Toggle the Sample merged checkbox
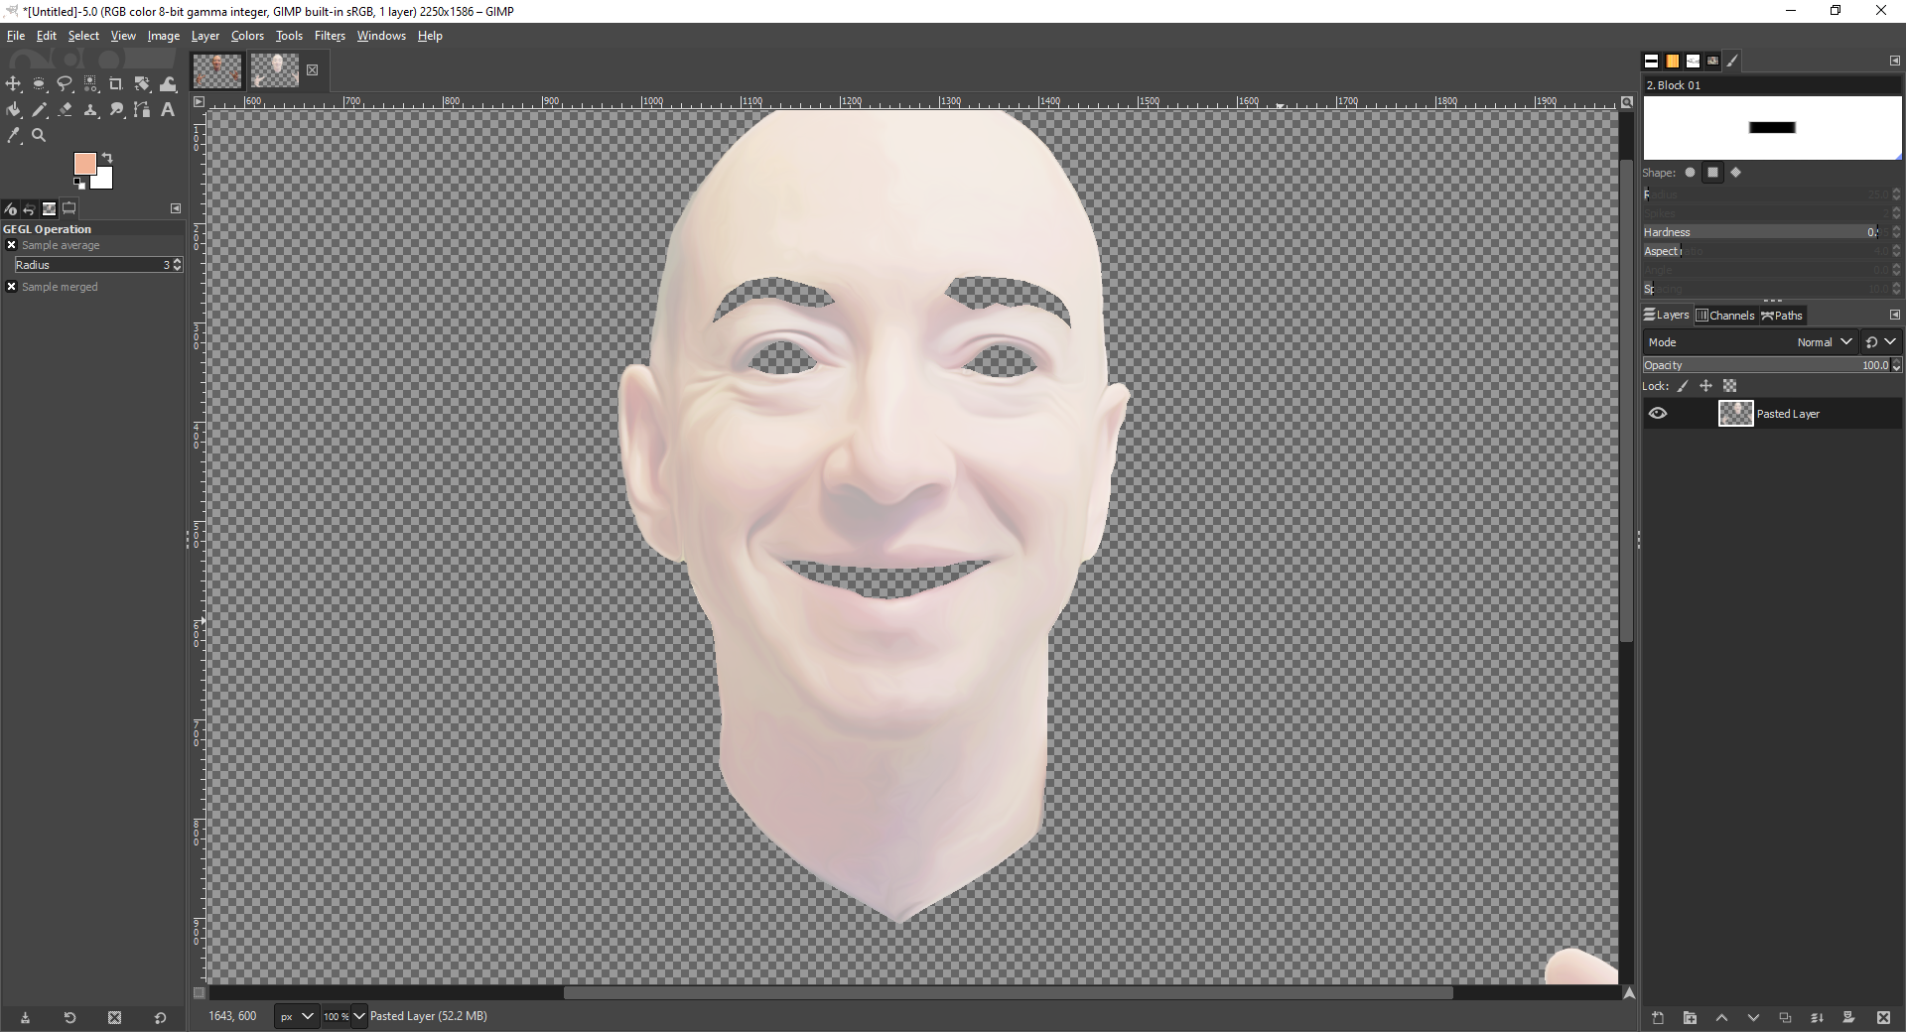 pyautogui.click(x=12, y=287)
